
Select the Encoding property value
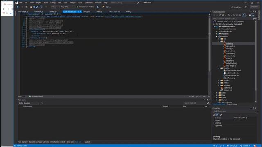point(240,118)
